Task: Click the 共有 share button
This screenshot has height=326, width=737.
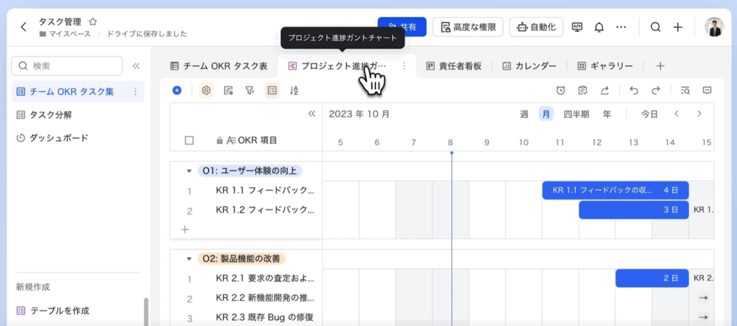Action: [402, 27]
